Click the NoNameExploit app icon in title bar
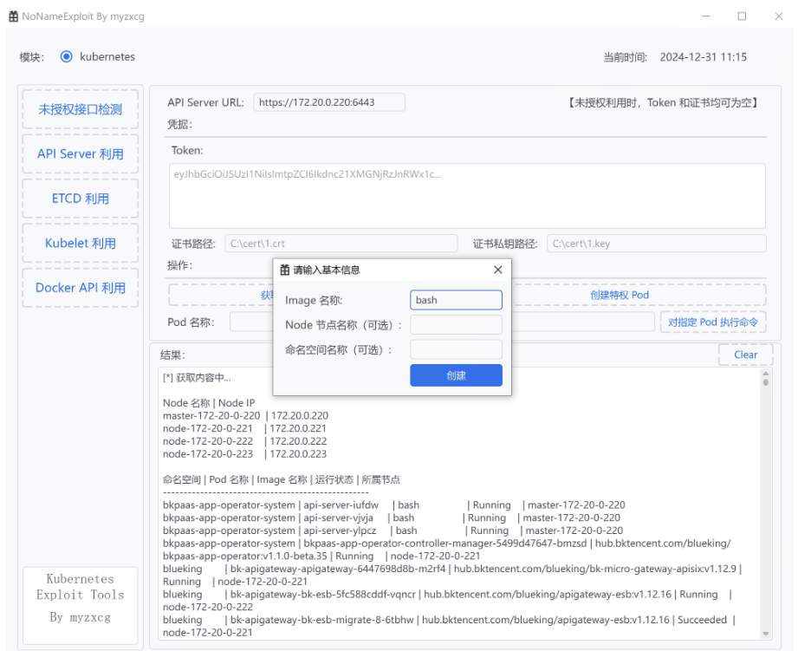798x651 pixels. 14,16
